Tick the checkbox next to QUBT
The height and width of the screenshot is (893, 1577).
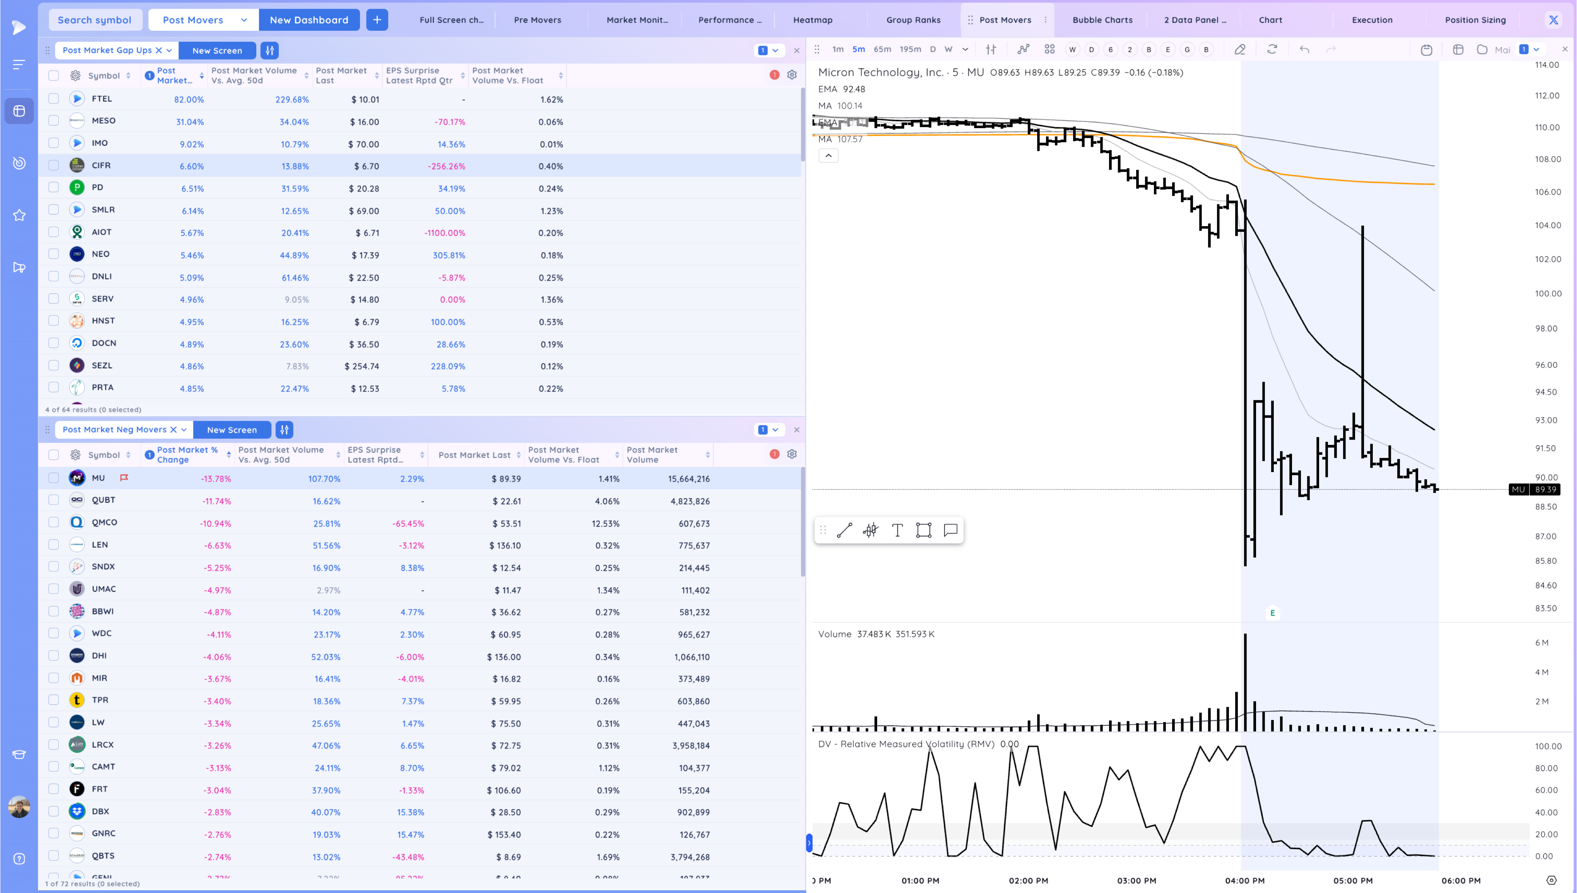click(54, 500)
